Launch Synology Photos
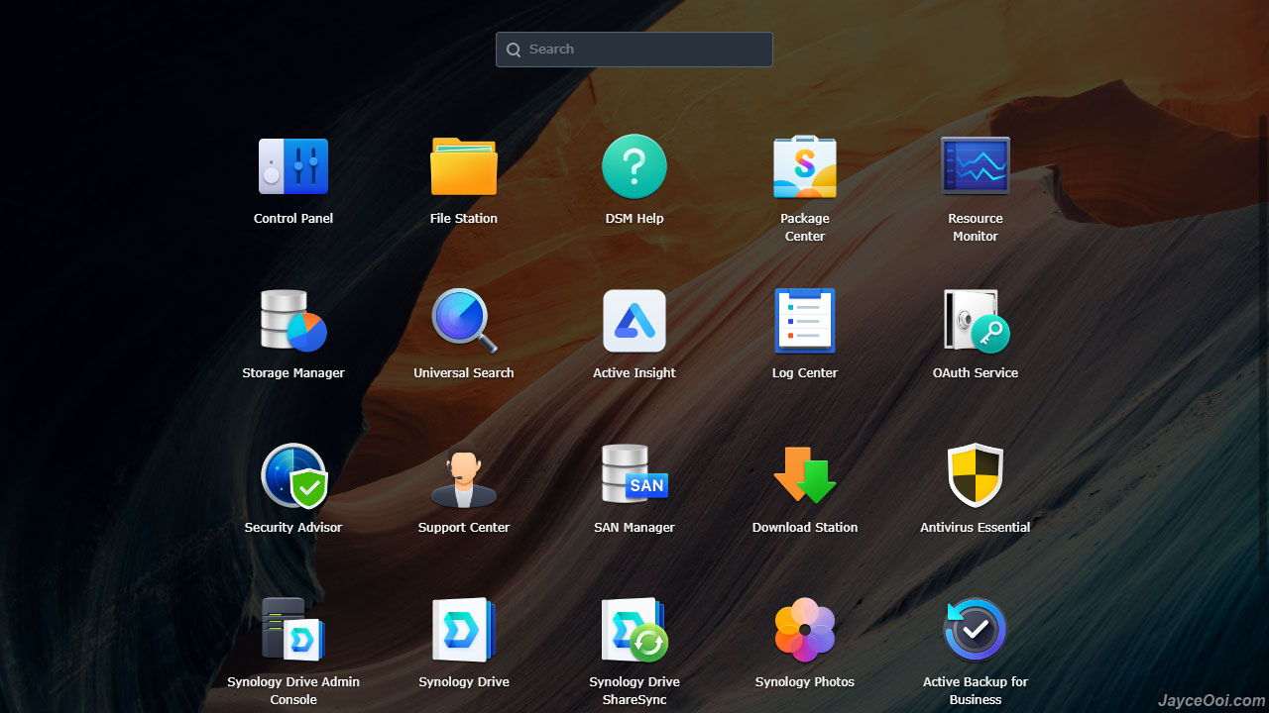Viewport: 1269px width, 713px height. coord(805,630)
